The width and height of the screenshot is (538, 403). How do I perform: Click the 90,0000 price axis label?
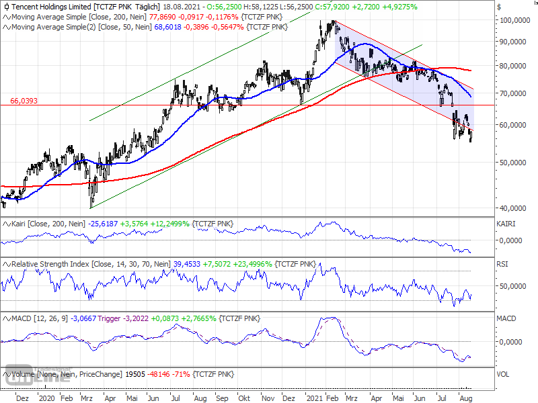point(513,42)
